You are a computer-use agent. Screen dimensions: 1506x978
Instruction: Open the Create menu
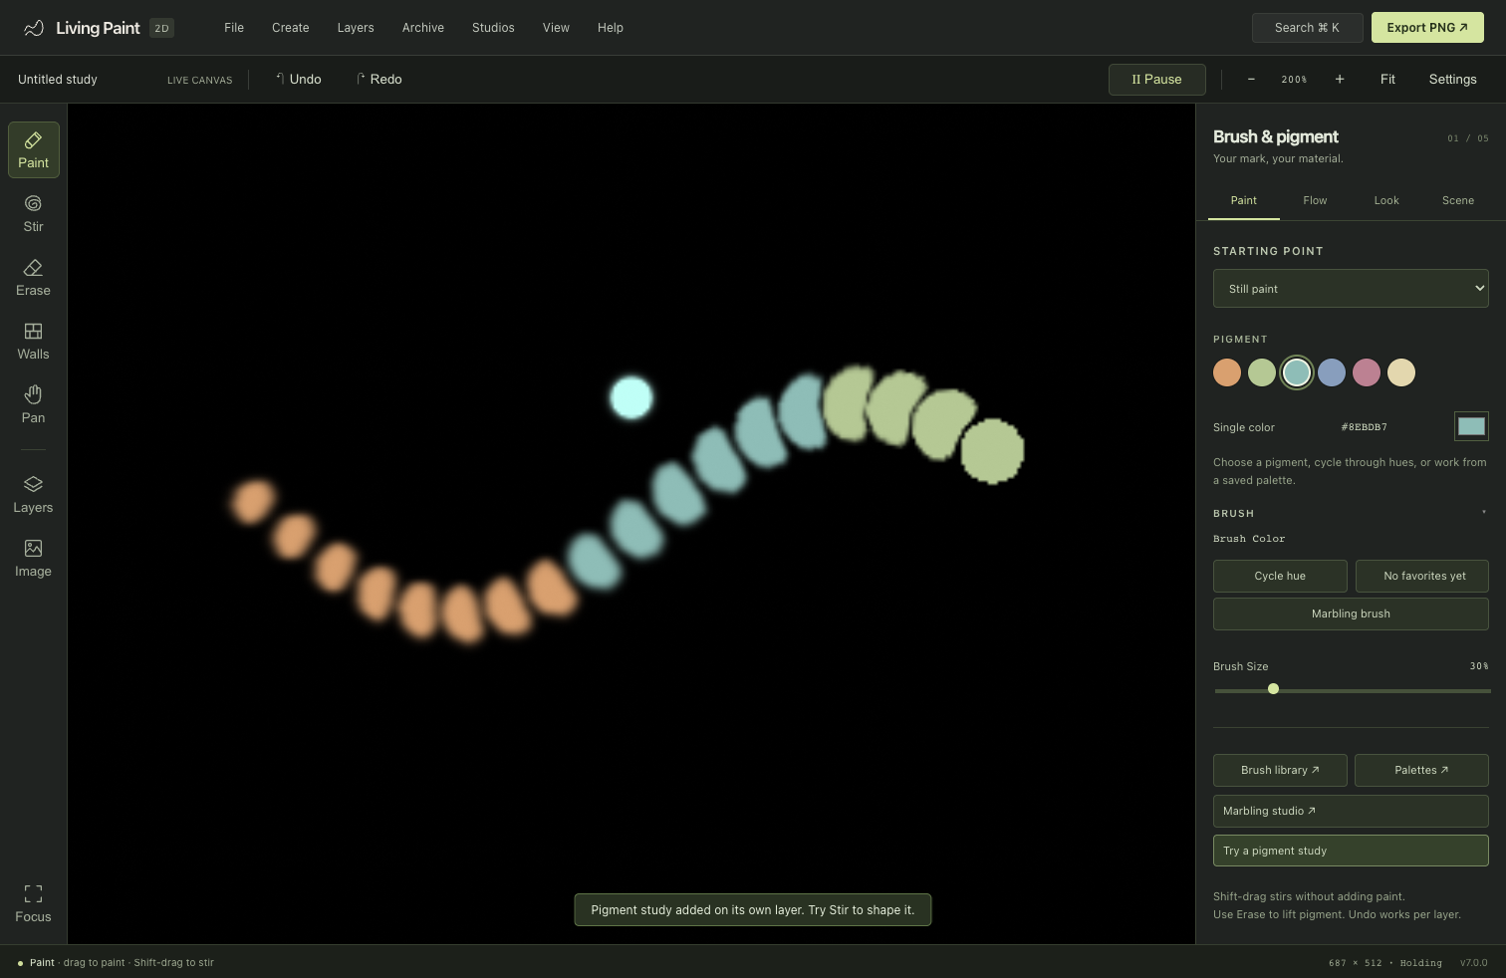[291, 28]
